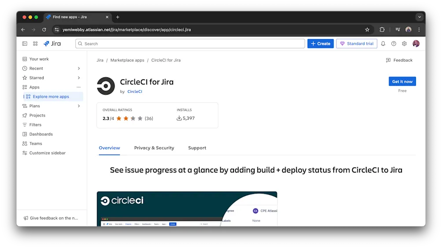
Task: Focus the Jira search field
Action: point(190,44)
